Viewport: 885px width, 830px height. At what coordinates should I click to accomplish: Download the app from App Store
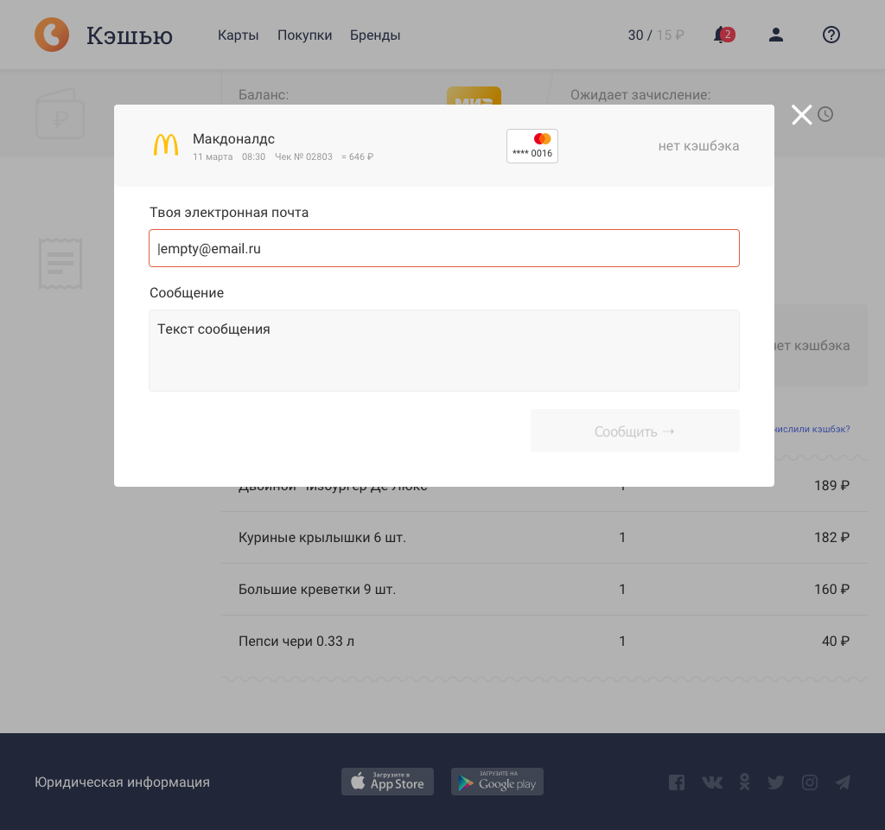tap(387, 782)
